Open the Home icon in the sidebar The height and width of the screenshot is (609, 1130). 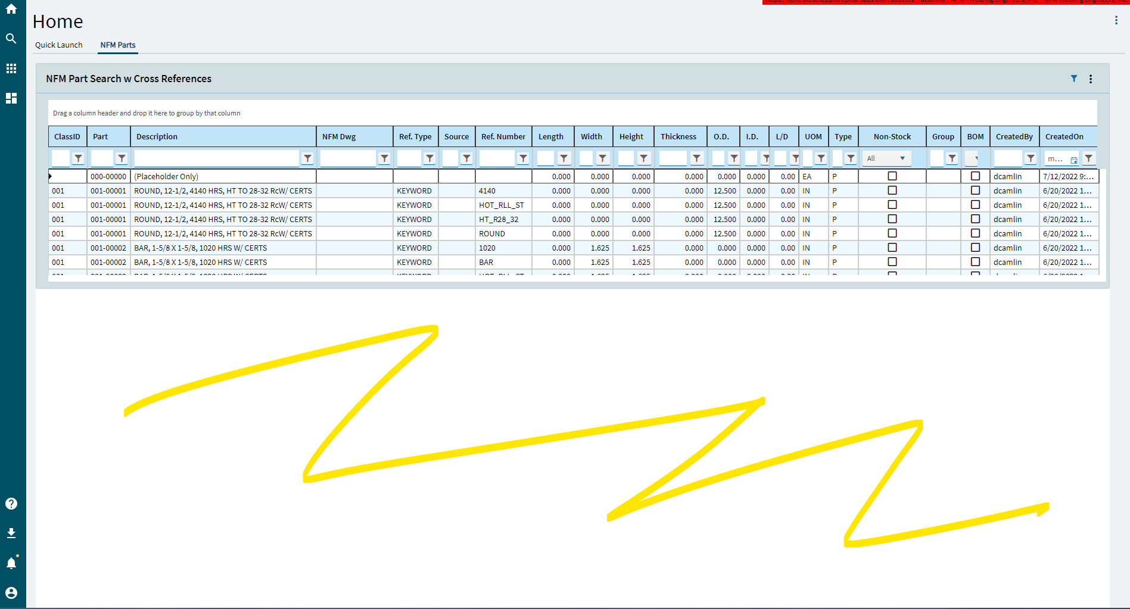tap(11, 8)
